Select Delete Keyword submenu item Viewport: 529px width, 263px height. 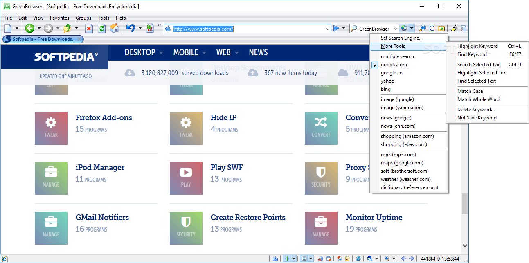click(x=476, y=110)
